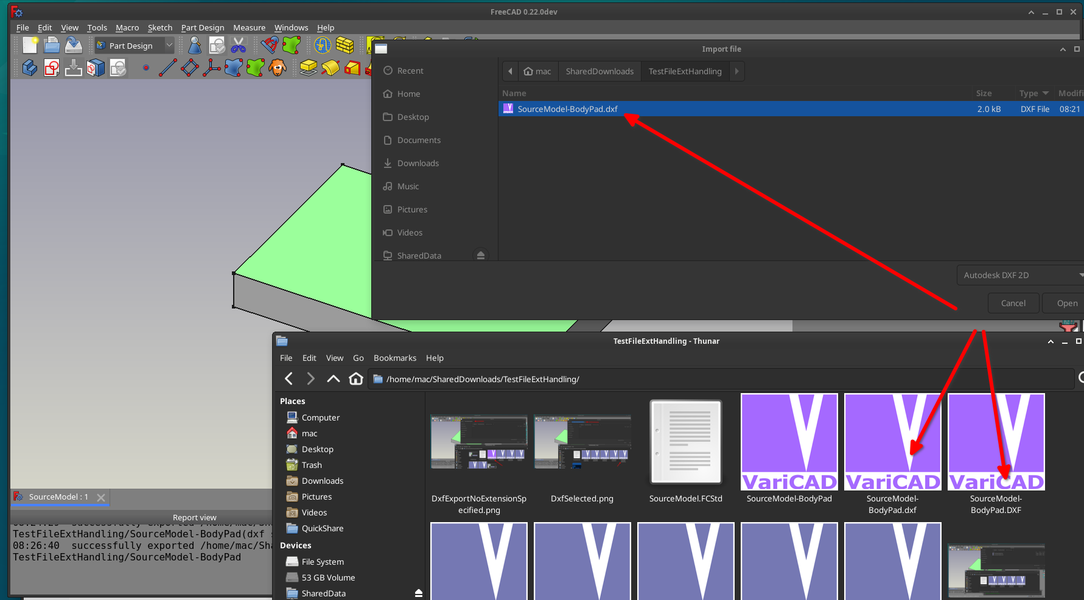Image resolution: width=1084 pixels, height=600 pixels.
Task: Open the Sketch menu in FreeCAD
Action: 160,27
